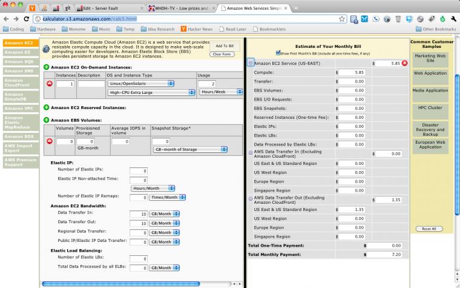
Task: Click the page's vertical scrollbar thumb
Action: click(x=456, y=144)
